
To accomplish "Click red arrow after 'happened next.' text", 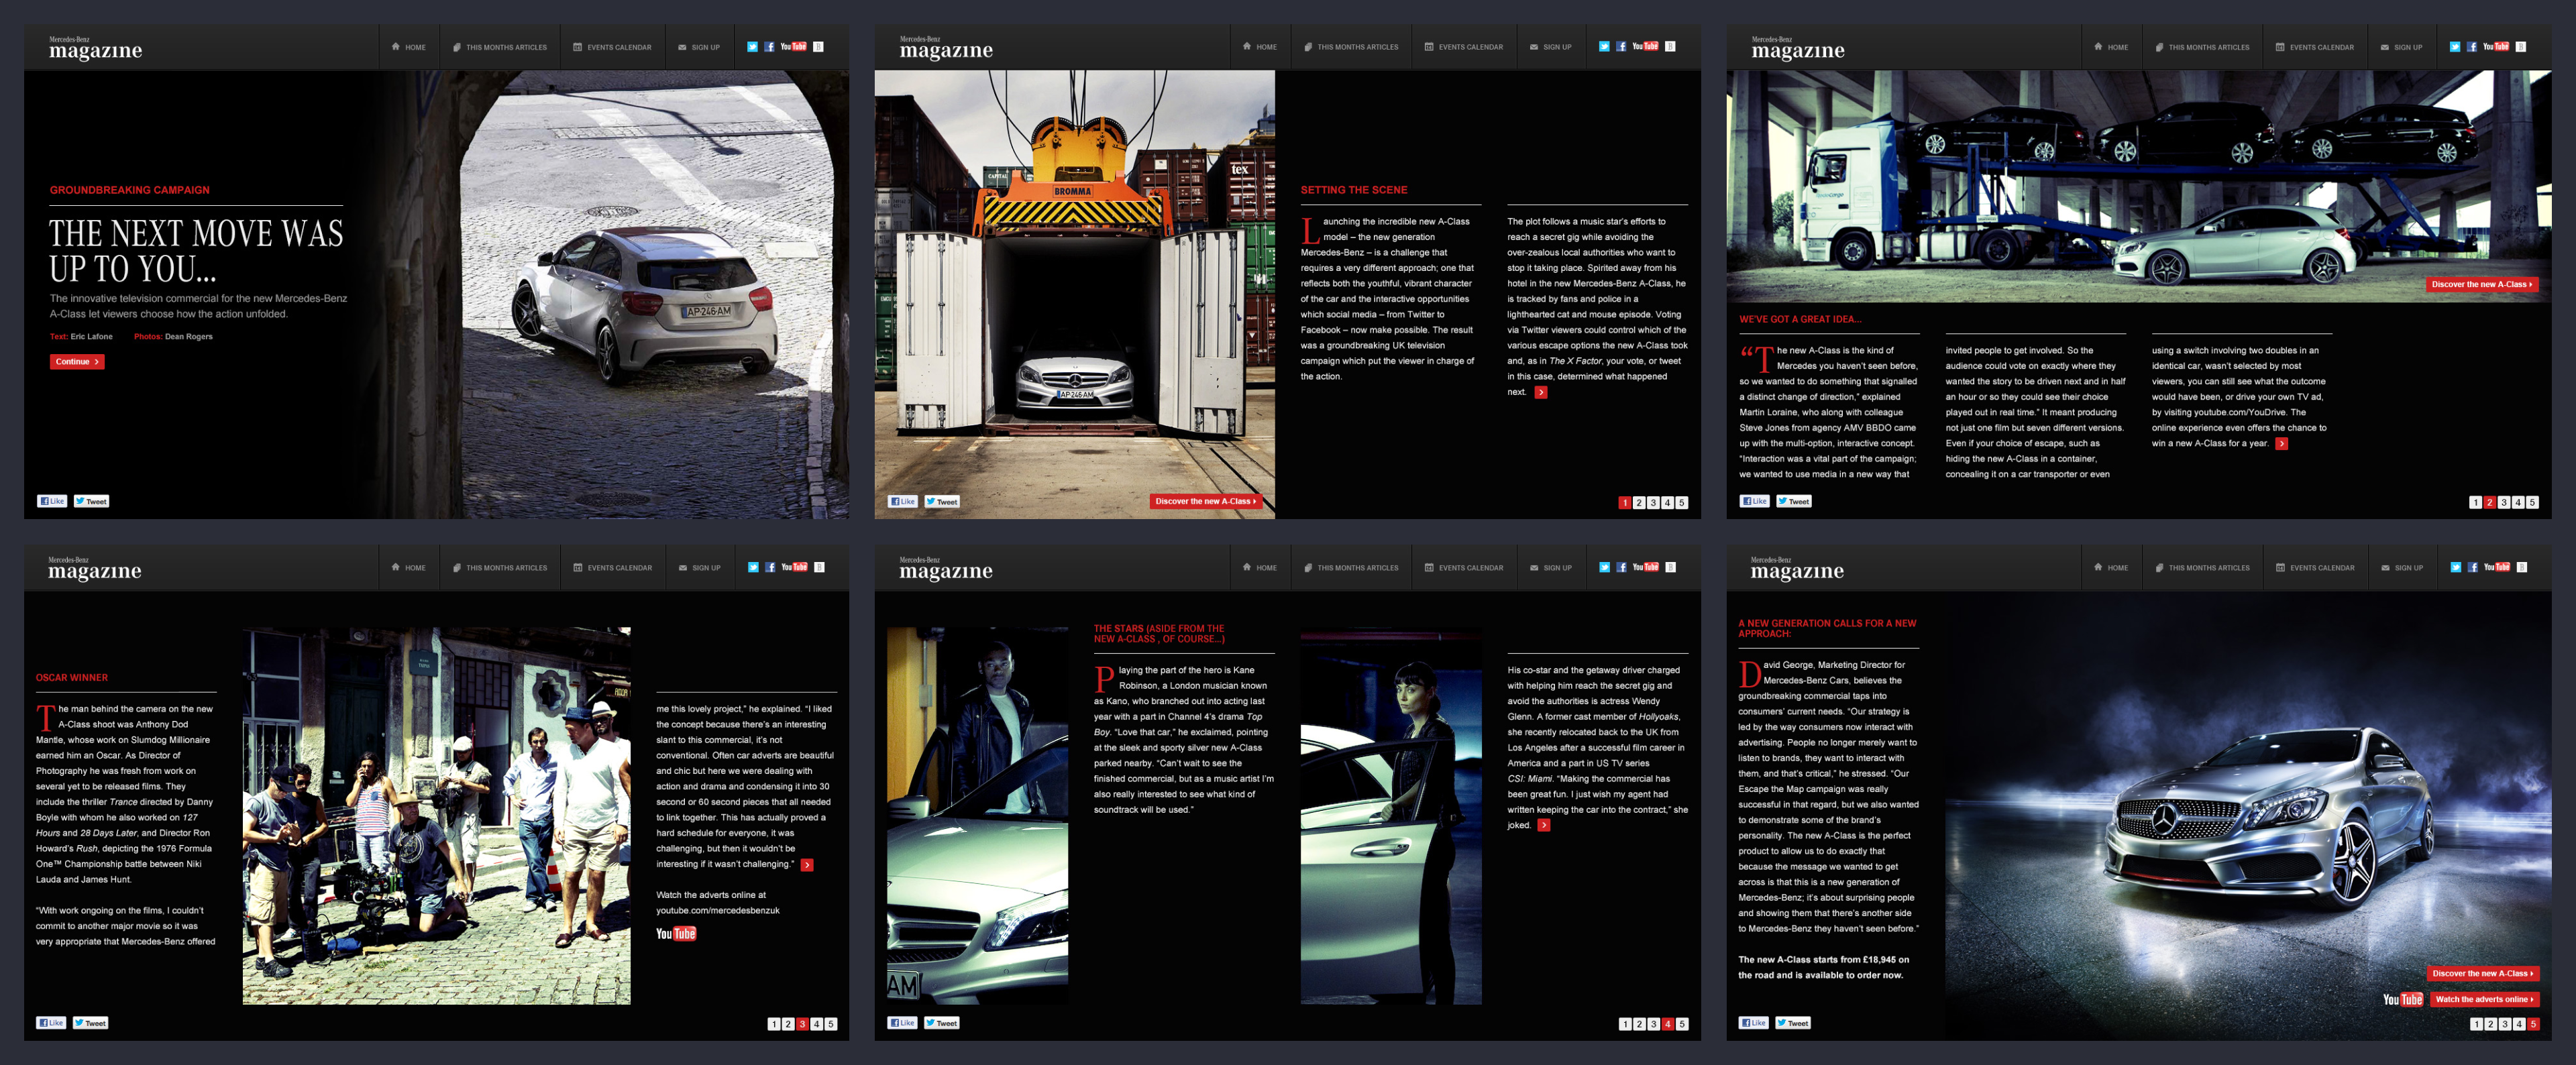I will (1541, 392).
